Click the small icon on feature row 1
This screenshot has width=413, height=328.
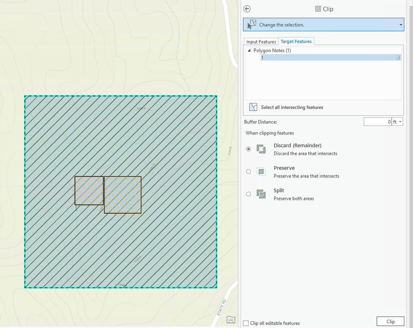point(398,57)
